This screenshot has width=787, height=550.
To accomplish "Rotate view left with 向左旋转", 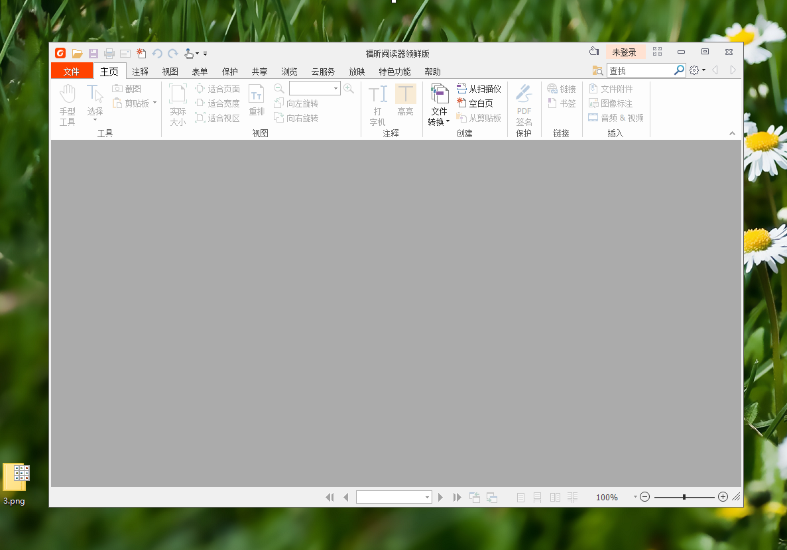I will click(x=296, y=103).
